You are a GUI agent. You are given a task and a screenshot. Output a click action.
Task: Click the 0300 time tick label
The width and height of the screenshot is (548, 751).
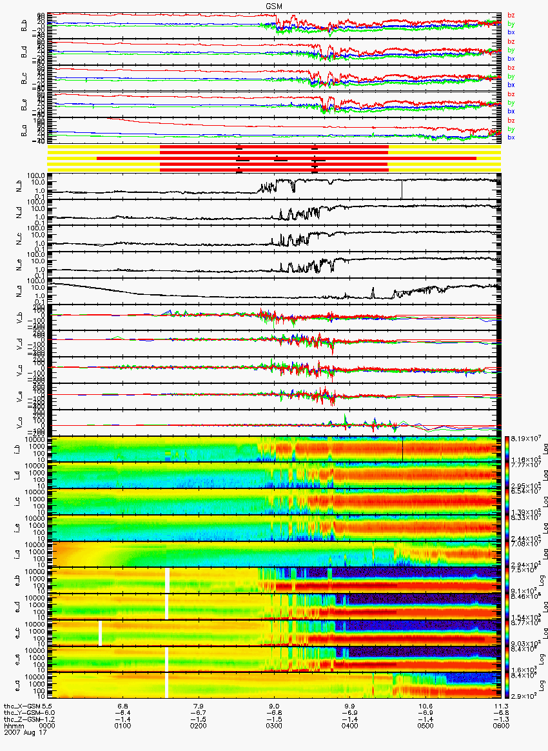(x=274, y=726)
